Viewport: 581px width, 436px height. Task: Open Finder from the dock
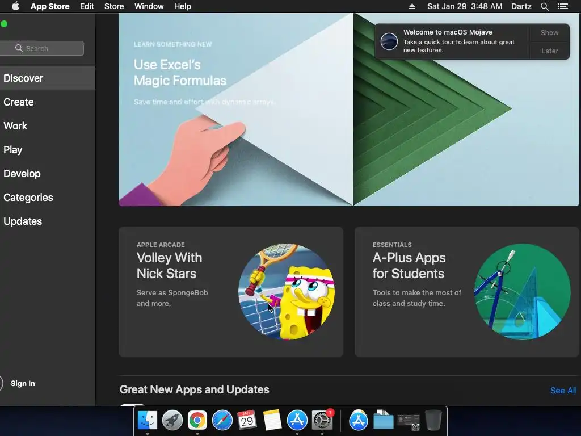(x=148, y=421)
